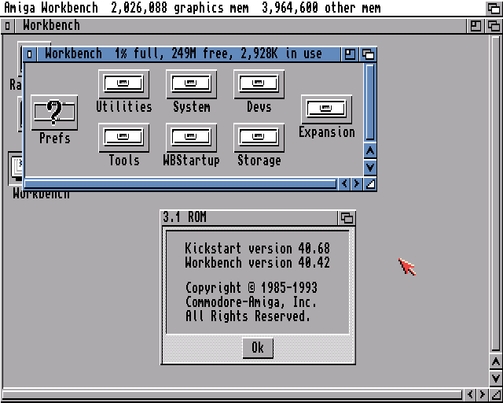The height and width of the screenshot is (403, 503).
Task: Click the Amiga Workbench screen title bar
Action: tap(243, 8)
